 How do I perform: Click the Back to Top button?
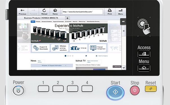point(117,66)
